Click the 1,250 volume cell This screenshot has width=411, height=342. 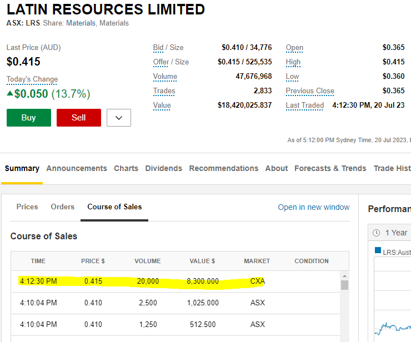(148, 324)
